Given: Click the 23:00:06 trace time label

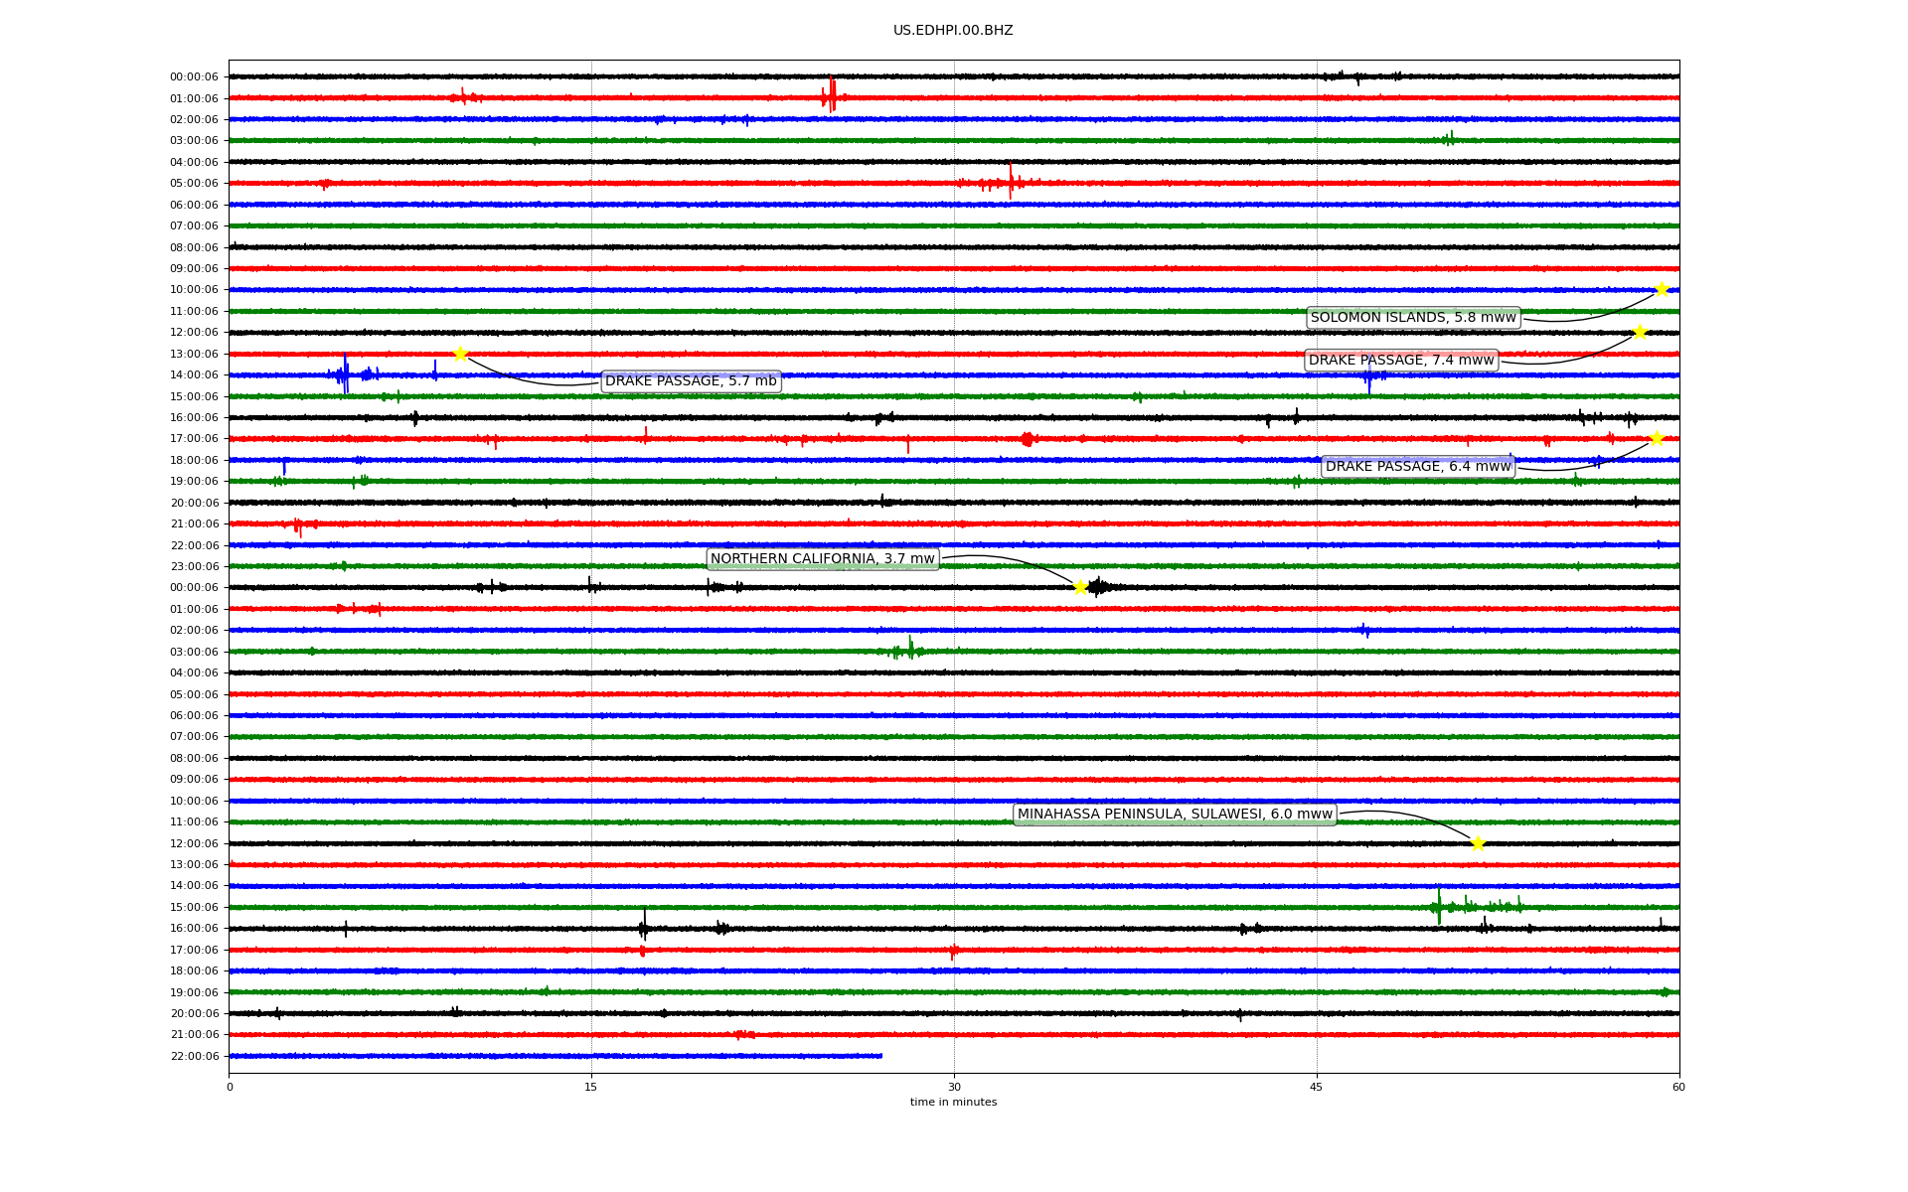Looking at the screenshot, I should point(194,567).
